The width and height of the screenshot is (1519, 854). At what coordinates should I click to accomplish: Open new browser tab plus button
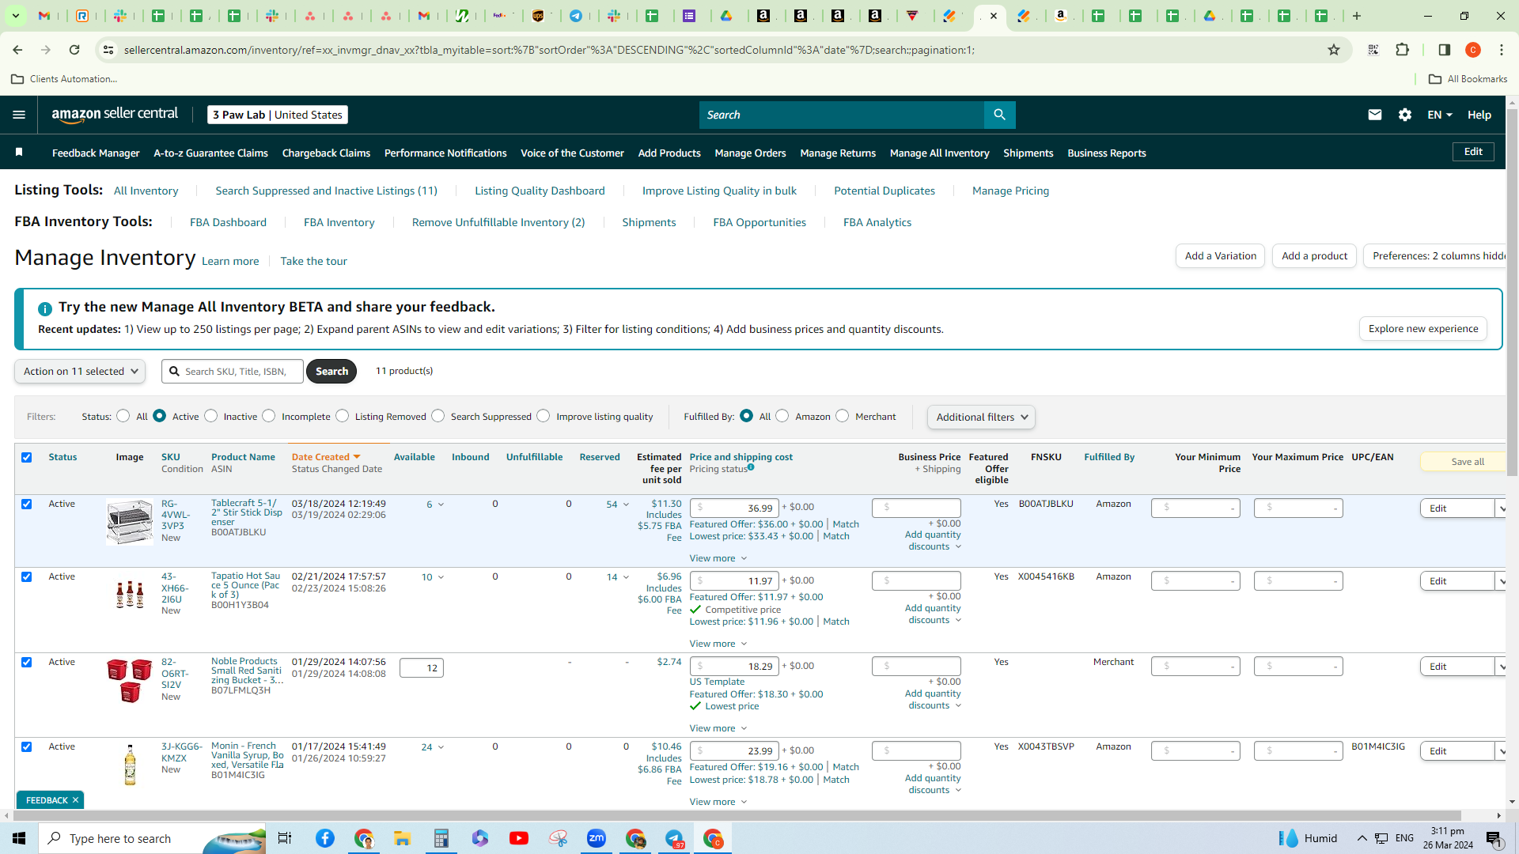(x=1357, y=16)
